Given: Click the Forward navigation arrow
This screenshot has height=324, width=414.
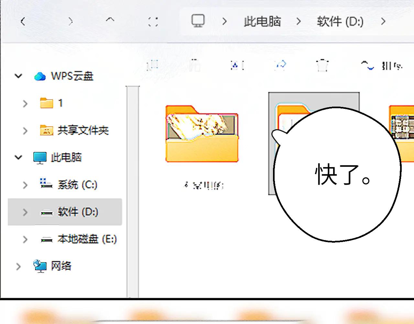Looking at the screenshot, I should 71,22.
